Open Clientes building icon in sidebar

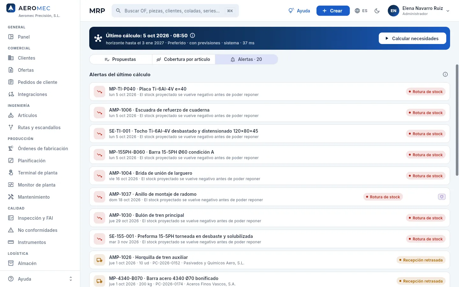pos(11,58)
